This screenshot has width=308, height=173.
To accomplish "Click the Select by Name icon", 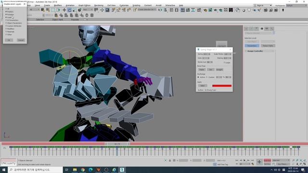I will (48, 10).
